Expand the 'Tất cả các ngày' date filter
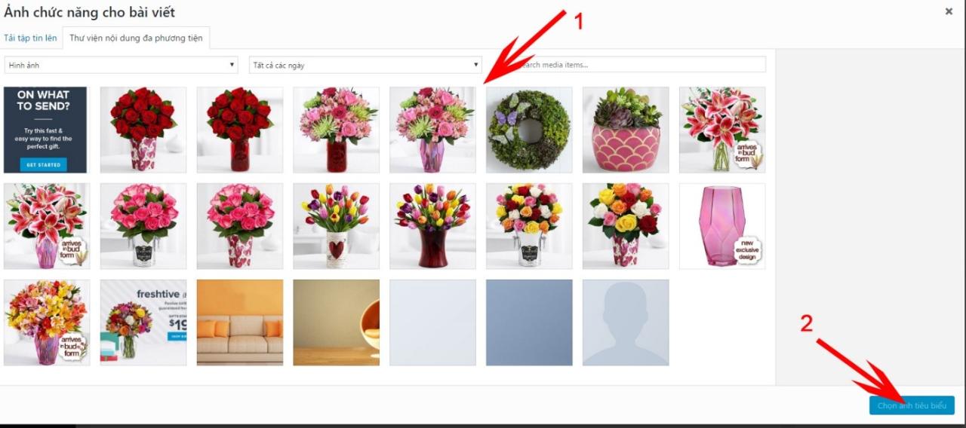 tap(365, 65)
